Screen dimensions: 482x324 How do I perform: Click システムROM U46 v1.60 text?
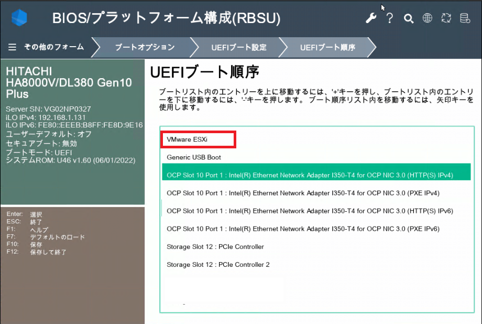pyautogui.click(x=71, y=160)
